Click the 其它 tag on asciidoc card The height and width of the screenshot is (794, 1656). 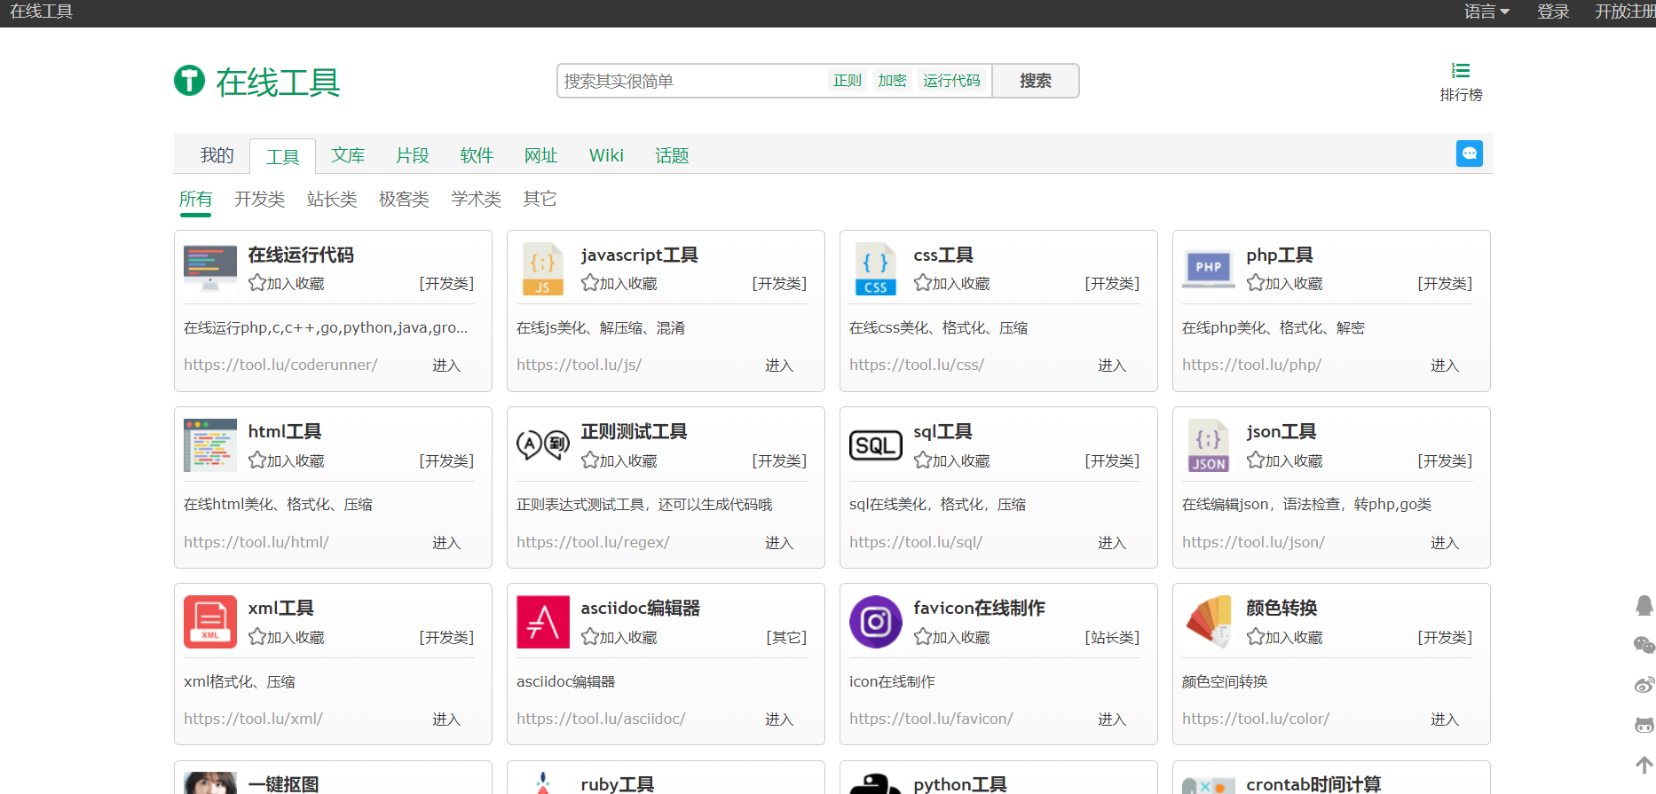click(x=786, y=637)
